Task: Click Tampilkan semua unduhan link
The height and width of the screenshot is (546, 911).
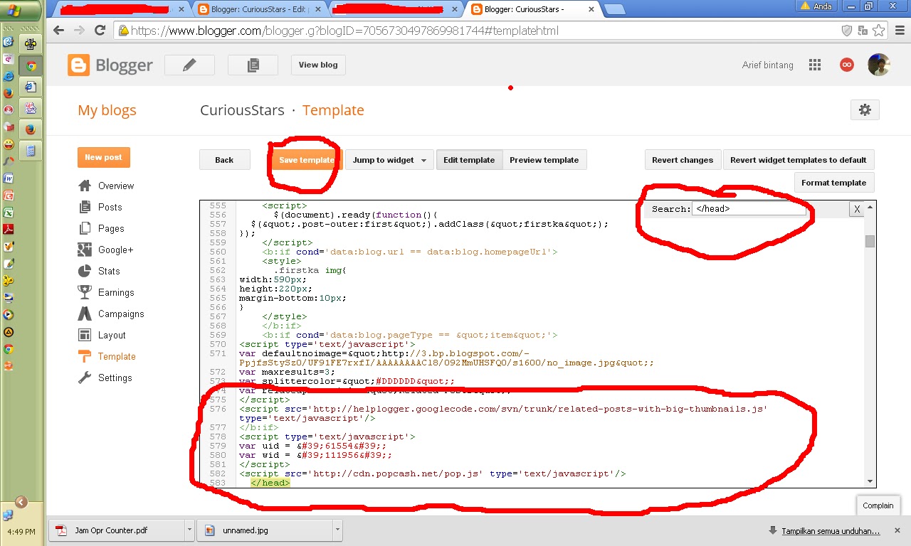Action: point(831,531)
